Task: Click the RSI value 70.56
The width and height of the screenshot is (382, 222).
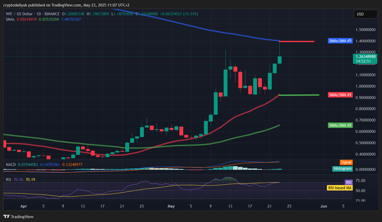Action: tap(18, 180)
